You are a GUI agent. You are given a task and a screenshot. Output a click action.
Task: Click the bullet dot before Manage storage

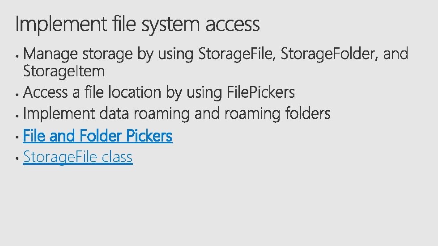pyautogui.click(x=17, y=56)
